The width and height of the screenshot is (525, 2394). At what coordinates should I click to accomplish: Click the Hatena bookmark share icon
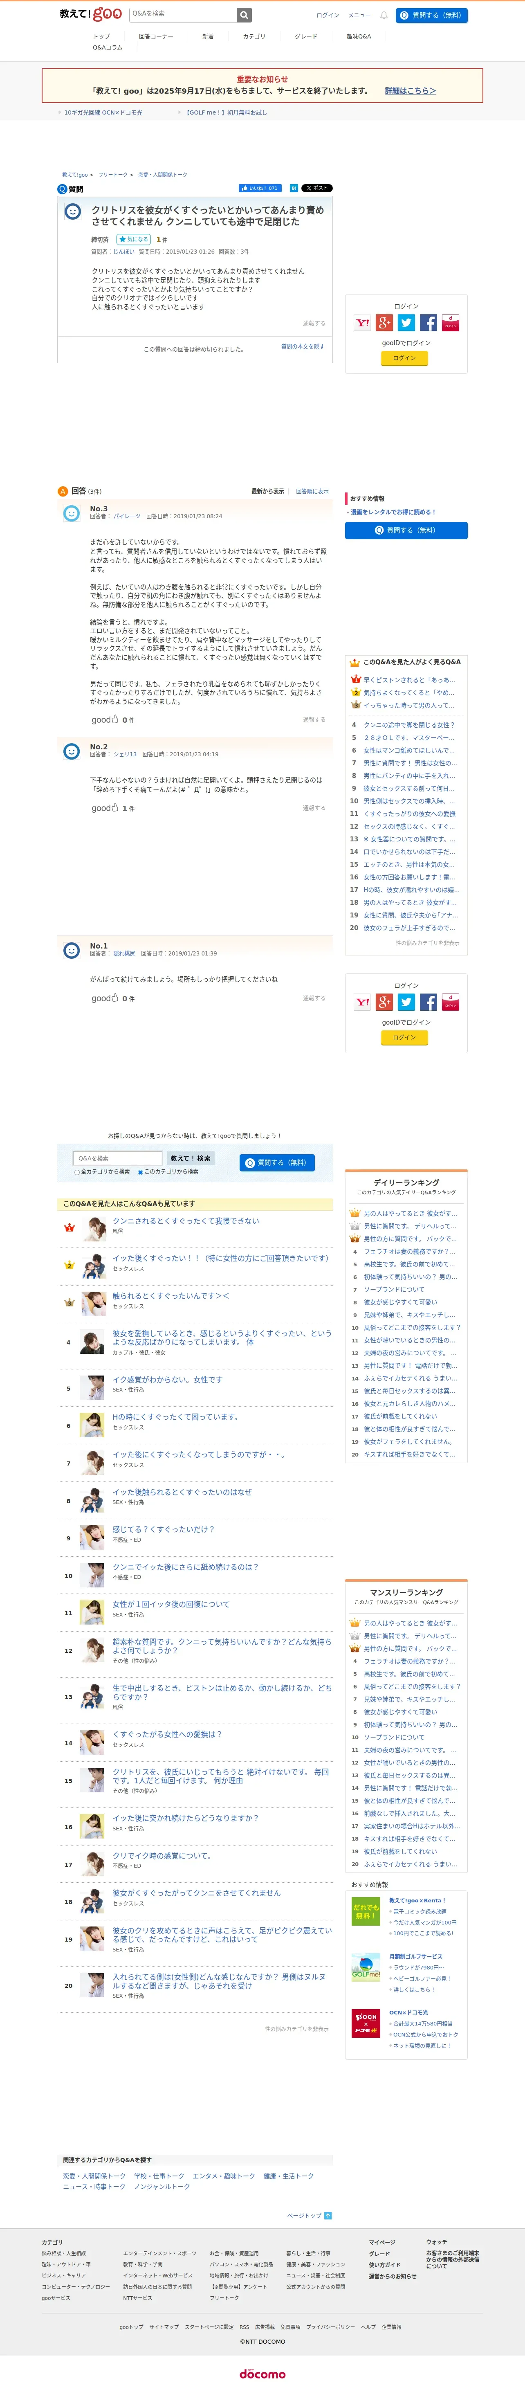[294, 188]
